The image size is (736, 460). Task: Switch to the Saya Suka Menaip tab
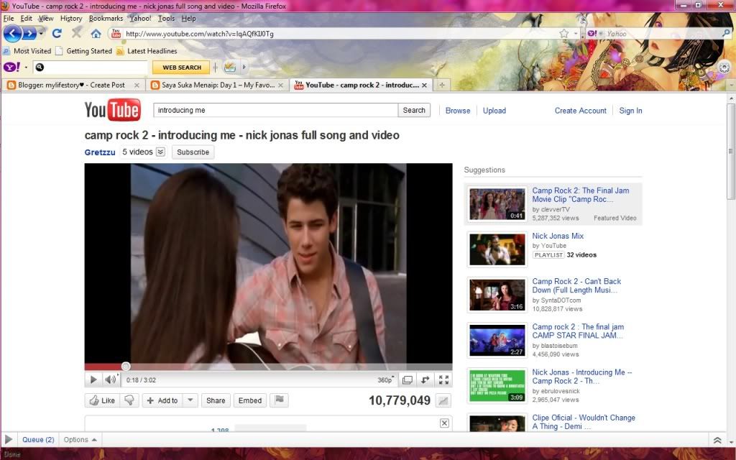tap(217, 85)
